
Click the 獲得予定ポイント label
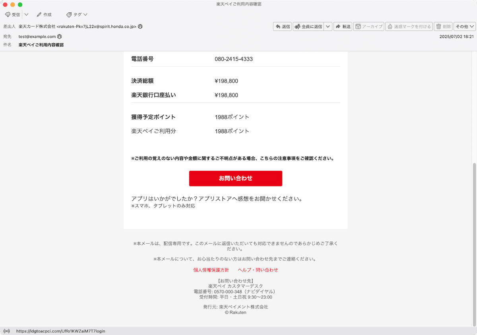[x=153, y=117]
